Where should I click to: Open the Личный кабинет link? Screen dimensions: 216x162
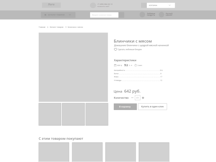point(169,14)
